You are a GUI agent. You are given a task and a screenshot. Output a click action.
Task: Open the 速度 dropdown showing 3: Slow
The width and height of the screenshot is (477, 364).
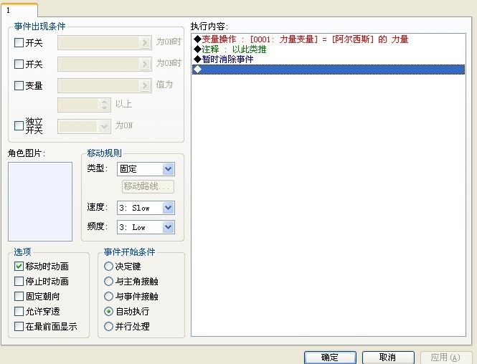[146, 208]
